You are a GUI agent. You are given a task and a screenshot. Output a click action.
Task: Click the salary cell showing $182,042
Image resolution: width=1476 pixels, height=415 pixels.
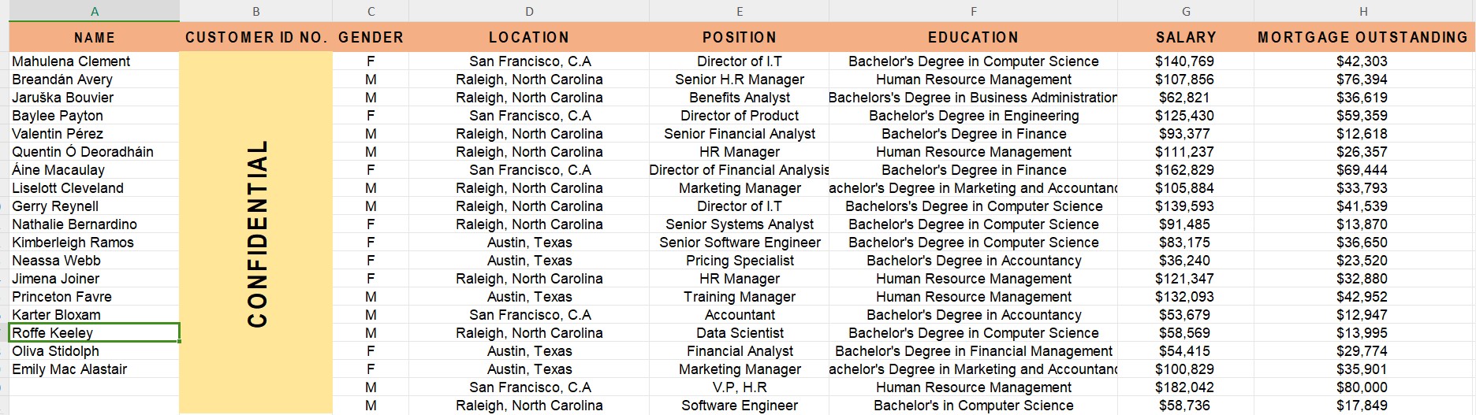point(1184,387)
